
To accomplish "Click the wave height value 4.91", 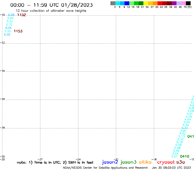I will point(190,114).
